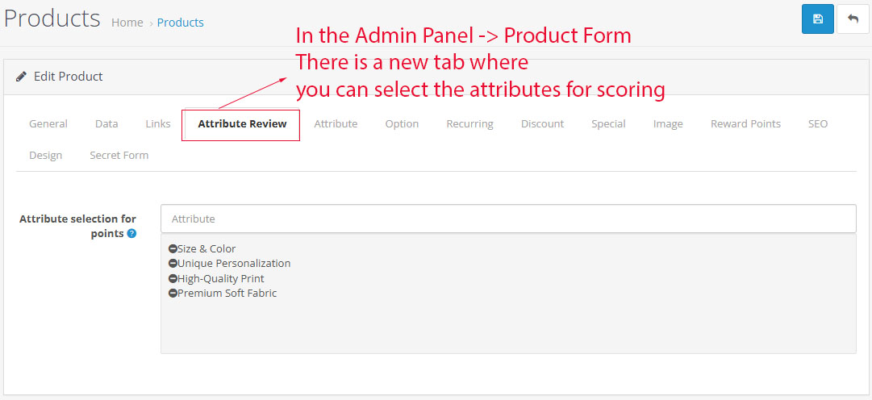Click the Home breadcrumb link
The height and width of the screenshot is (400, 872).
point(127,23)
